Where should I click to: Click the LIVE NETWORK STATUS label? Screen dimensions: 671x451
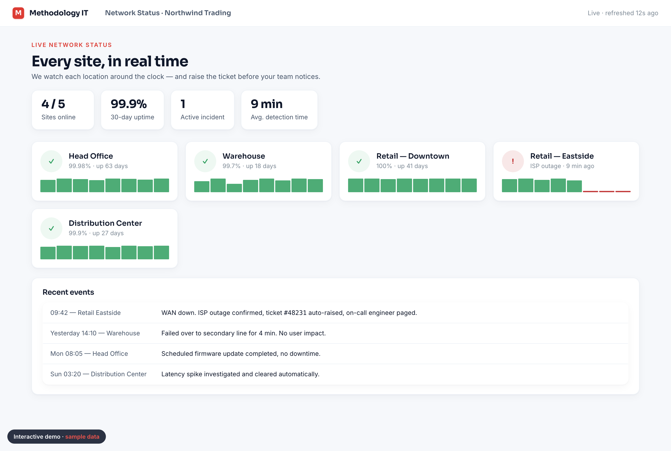tap(72, 45)
